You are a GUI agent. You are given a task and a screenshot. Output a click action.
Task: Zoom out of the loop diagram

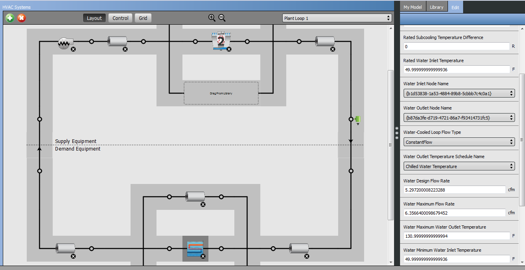click(222, 18)
